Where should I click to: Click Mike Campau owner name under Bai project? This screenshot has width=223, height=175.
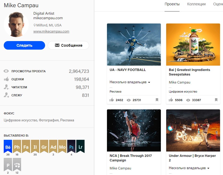click(x=180, y=82)
